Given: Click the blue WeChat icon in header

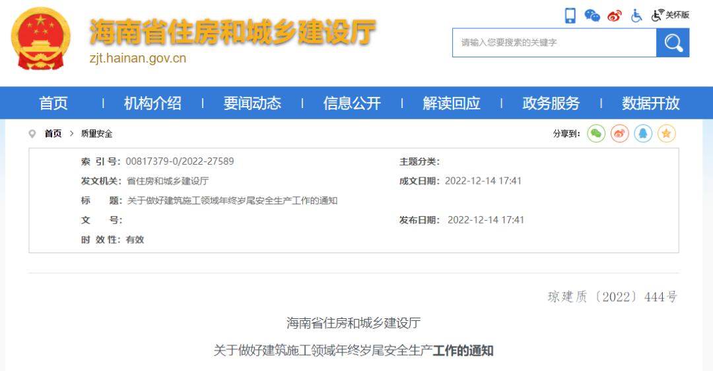Looking at the screenshot, I should tap(592, 15).
